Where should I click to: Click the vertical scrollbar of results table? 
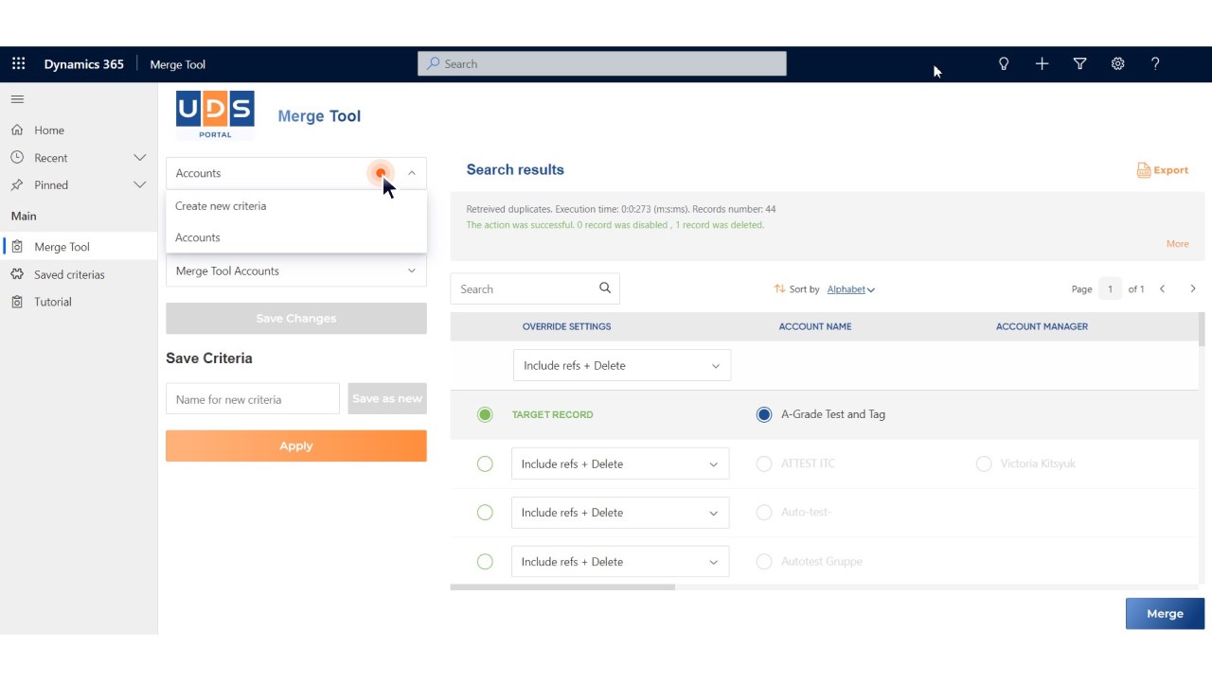pyautogui.click(x=1202, y=329)
